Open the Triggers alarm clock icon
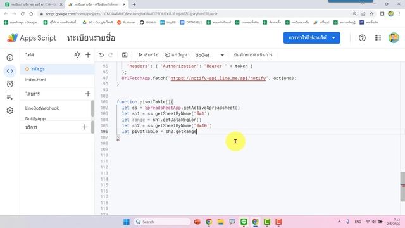This screenshot has height=228, width=405. (10, 84)
